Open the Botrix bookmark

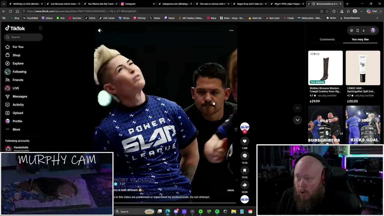[331, 18]
